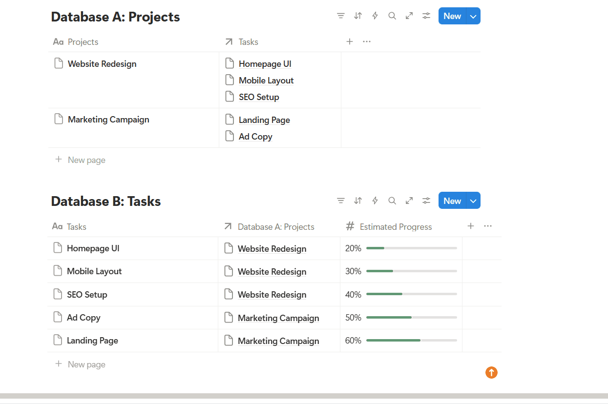Click orange up-arrow button at bottom right

(491, 372)
